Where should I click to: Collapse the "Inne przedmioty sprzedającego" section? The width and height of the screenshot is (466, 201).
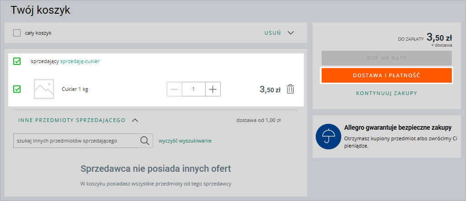[x=135, y=121]
